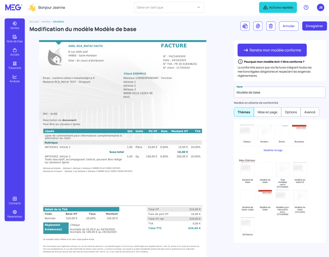Viewport: 329px width, 257px height.
Task: Go to Accueil in the breadcrumb
Action: (34, 21)
